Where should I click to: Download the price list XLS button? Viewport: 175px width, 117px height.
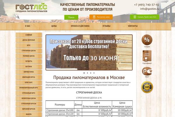point(145,17)
